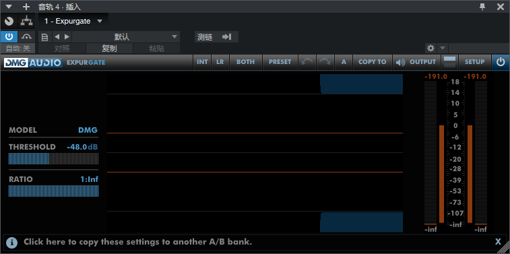Click the DMG Audio logo
This screenshot has height=254, width=510.
point(33,63)
